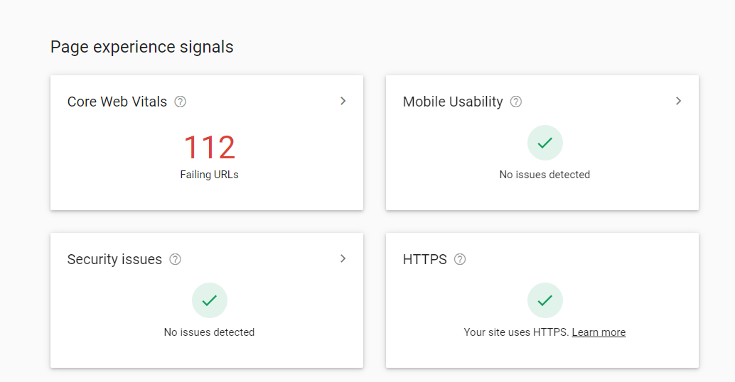Click the Failing URLs label
This screenshot has width=735, height=382.
(x=210, y=175)
